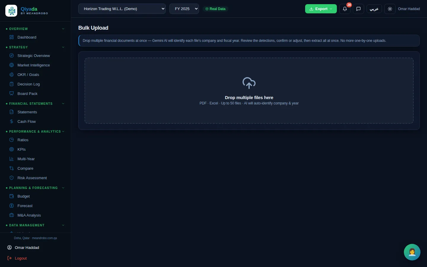Image resolution: width=427 pixels, height=267 pixels.
Task: Go to Market Intelligence page
Action: click(36, 65)
